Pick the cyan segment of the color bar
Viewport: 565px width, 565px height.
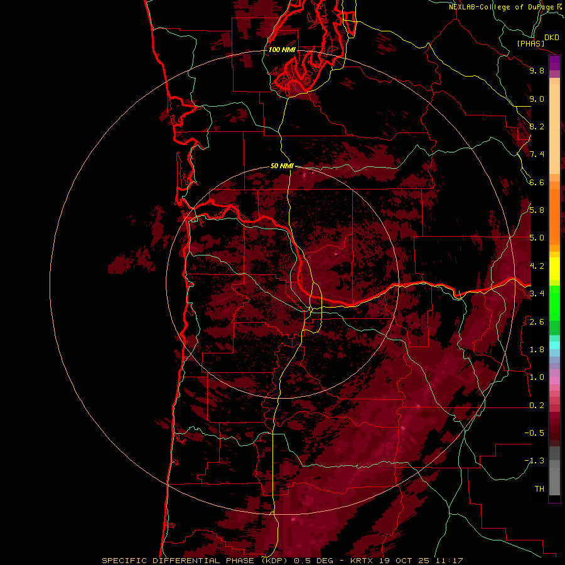pos(554,345)
